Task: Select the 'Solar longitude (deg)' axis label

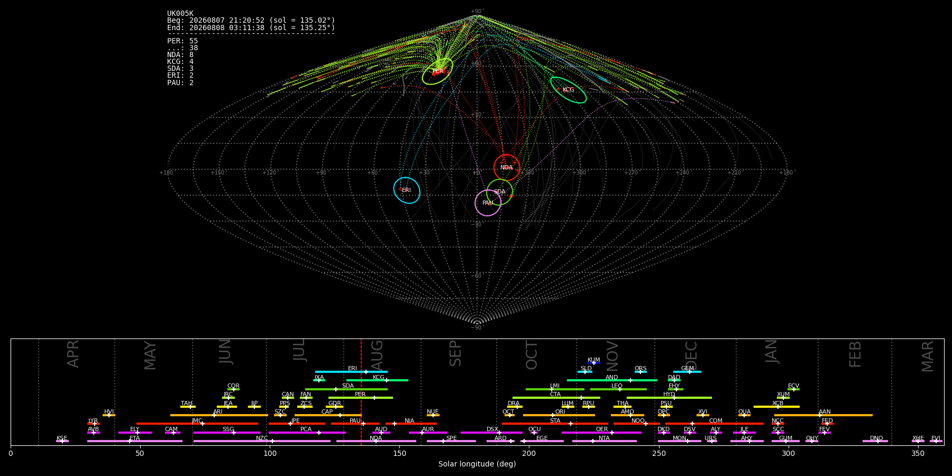Action: click(477, 464)
